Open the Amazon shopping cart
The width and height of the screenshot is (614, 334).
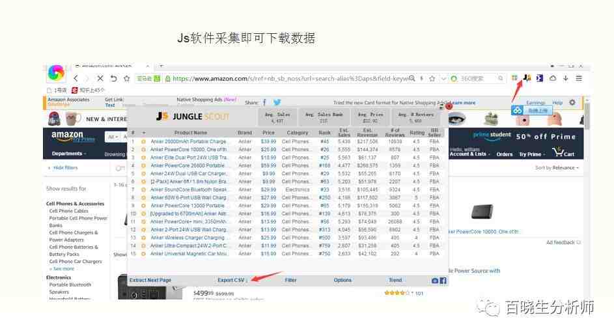pyautogui.click(x=563, y=152)
